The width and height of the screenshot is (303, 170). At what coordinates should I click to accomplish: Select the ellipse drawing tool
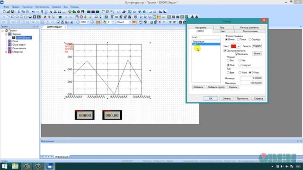[x=21, y=17]
